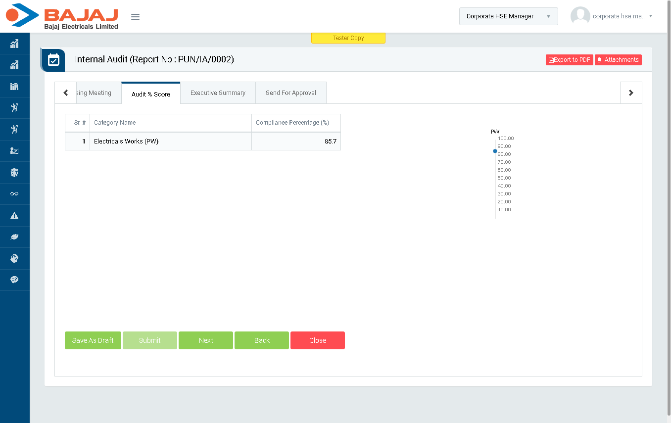Toggle the hamburger menu icon
Image resolution: width=671 pixels, height=423 pixels.
pos(135,17)
